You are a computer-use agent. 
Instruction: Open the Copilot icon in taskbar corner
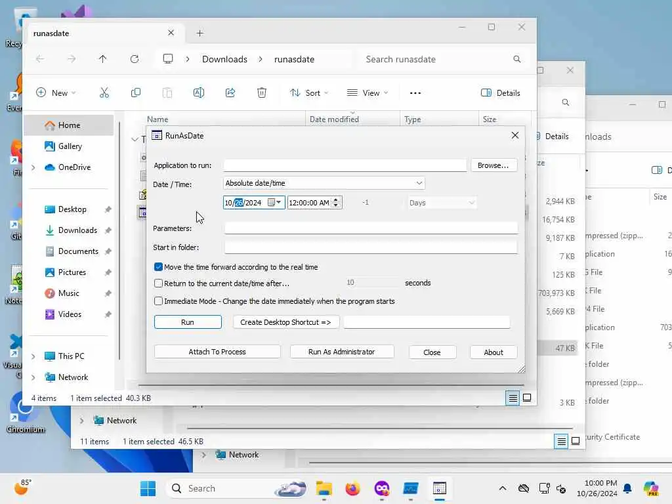point(651,488)
